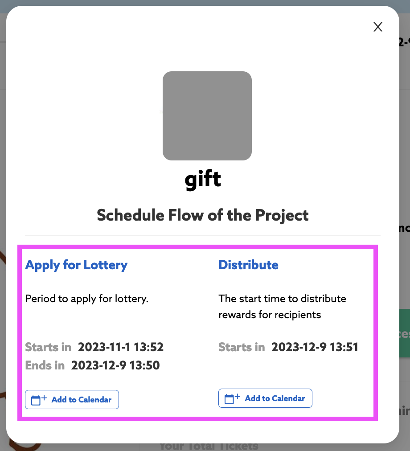Click the distribute start date 2023-12-9 13:51
410x451 pixels.
click(x=315, y=347)
